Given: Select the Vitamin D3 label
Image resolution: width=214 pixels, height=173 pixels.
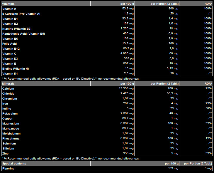Looking at the screenshot, I should (x=10, y=59).
